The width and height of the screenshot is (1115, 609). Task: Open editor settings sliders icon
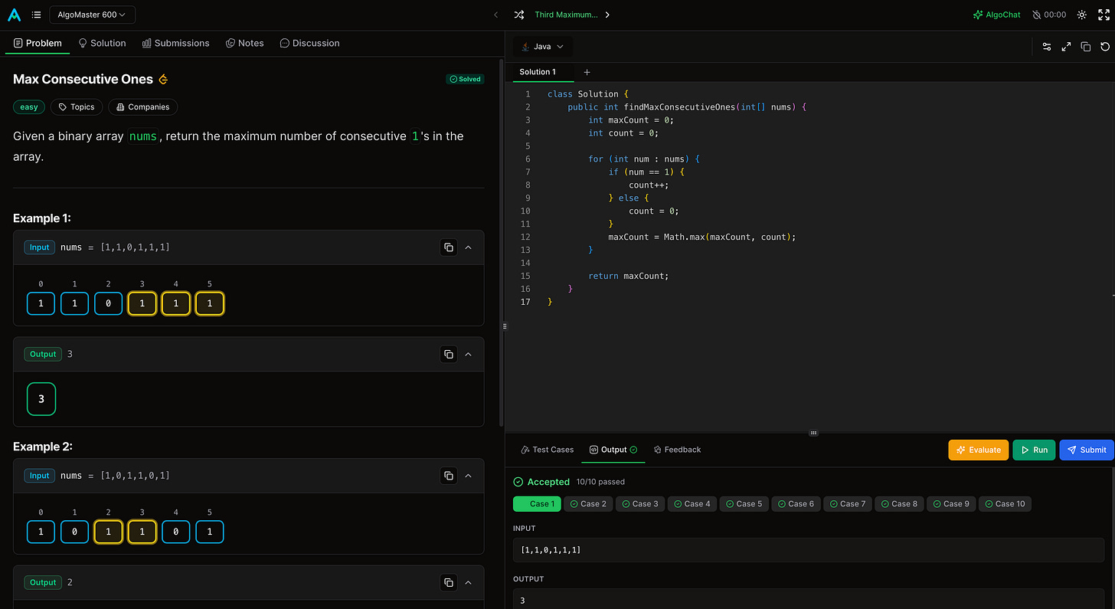point(1047,47)
